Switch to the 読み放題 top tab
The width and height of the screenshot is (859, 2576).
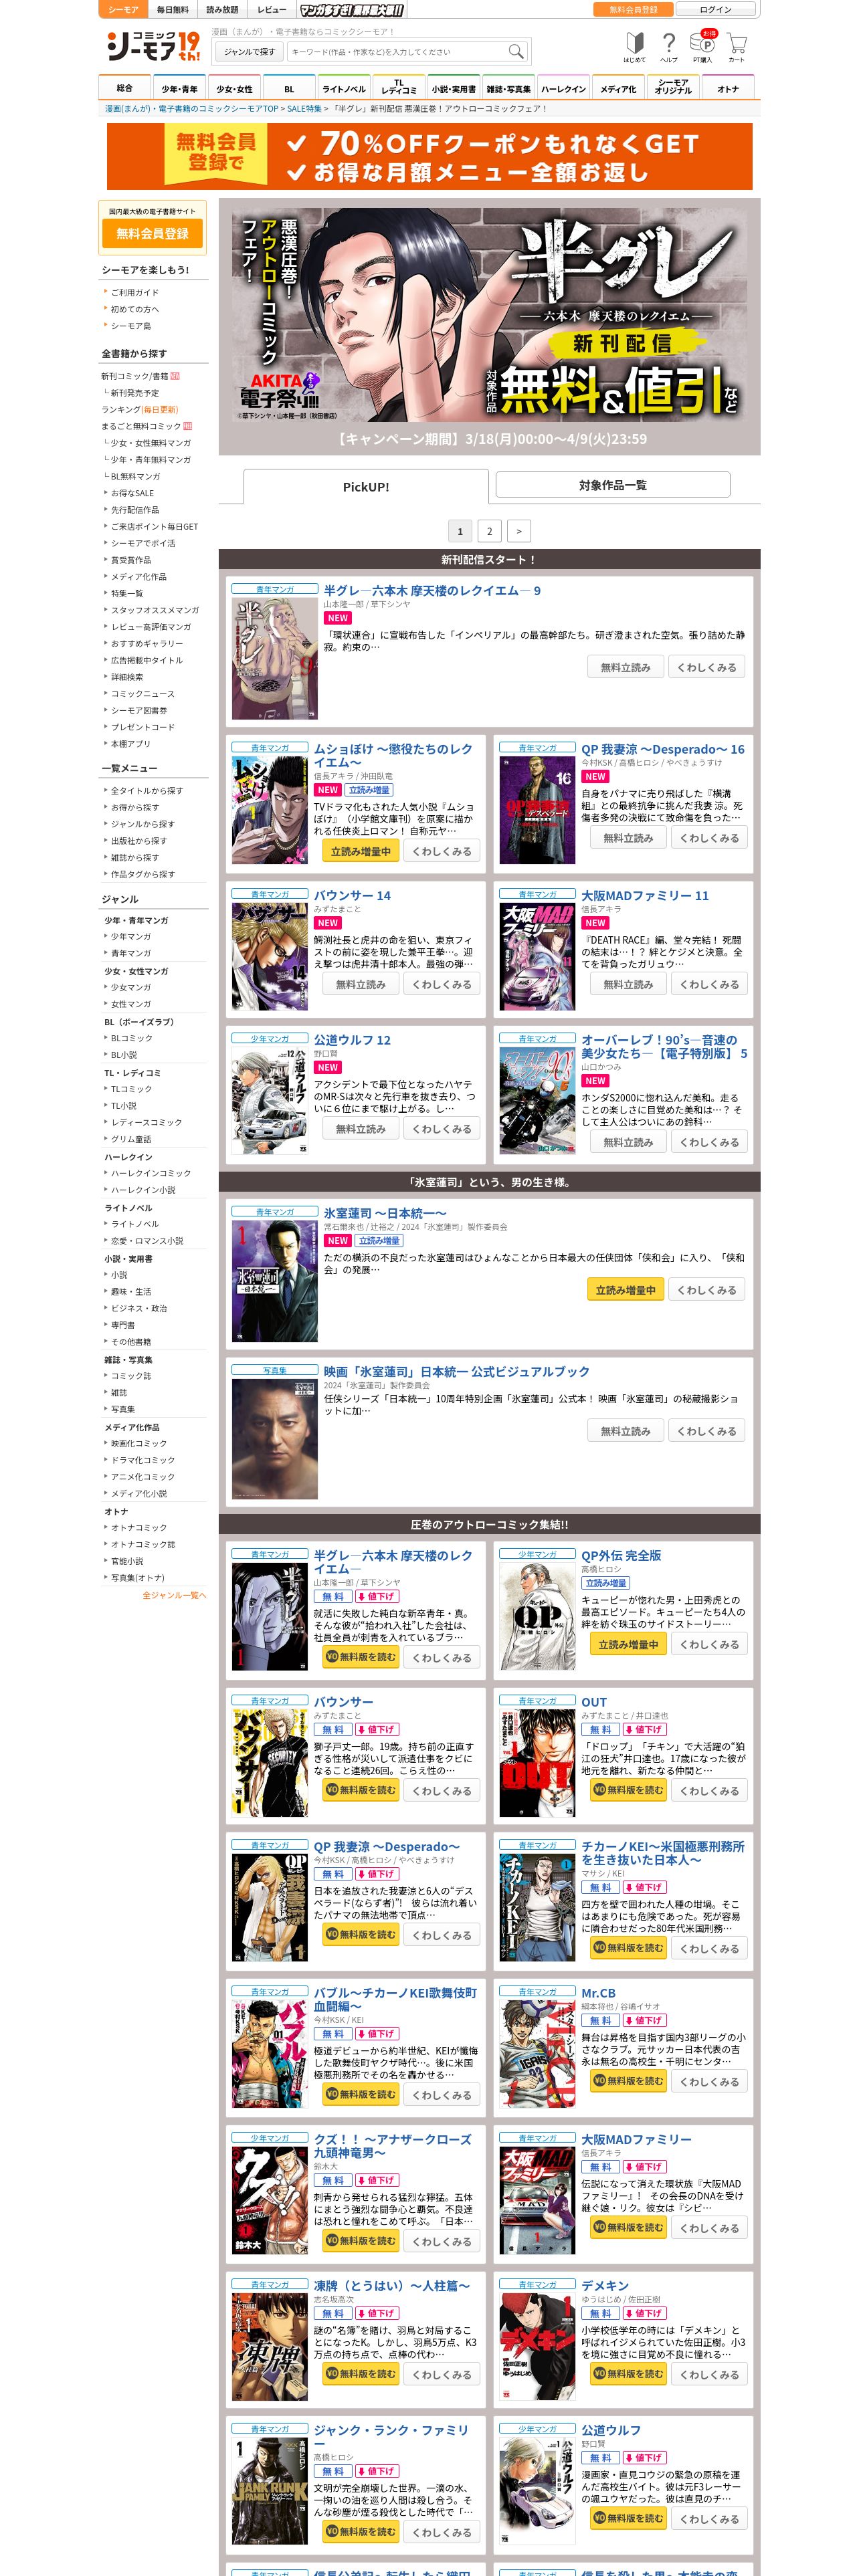click(x=222, y=9)
